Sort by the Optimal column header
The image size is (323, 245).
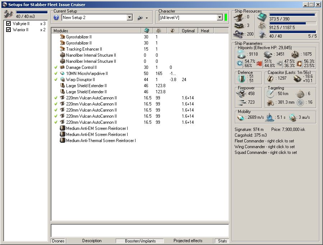pyautogui.click(x=188, y=30)
